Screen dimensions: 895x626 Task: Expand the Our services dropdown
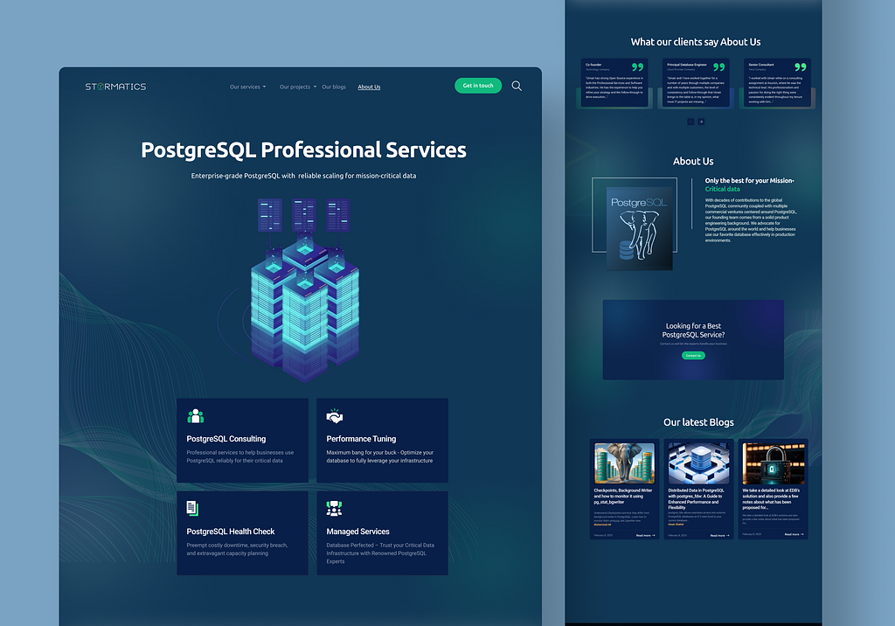coord(246,87)
